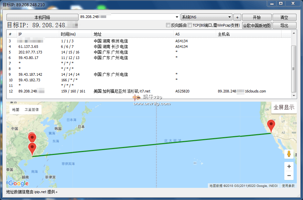This screenshot has width=303, height=200.
Task: Click 全屏显示 to show the map fullscreen
Action: click(284, 107)
